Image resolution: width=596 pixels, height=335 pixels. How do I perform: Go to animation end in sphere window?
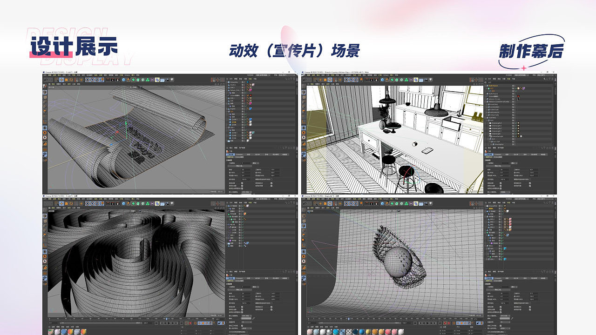click(440, 323)
